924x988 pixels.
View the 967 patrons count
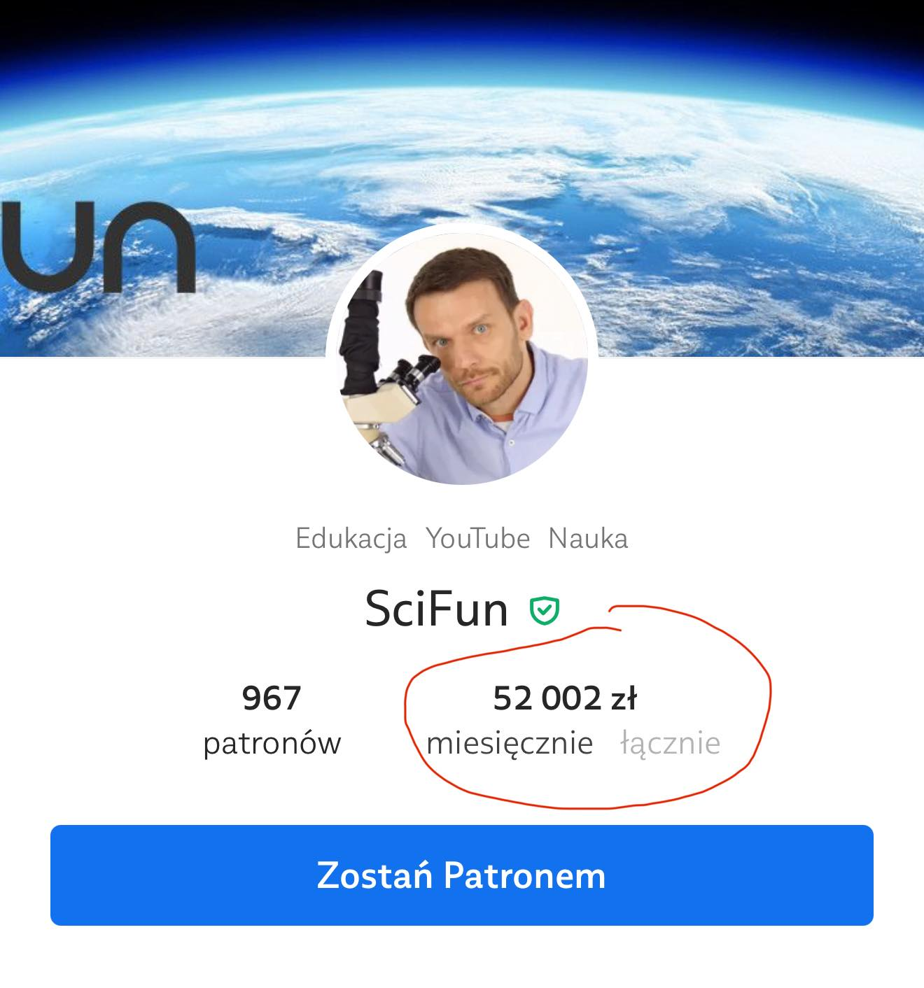coord(272,698)
